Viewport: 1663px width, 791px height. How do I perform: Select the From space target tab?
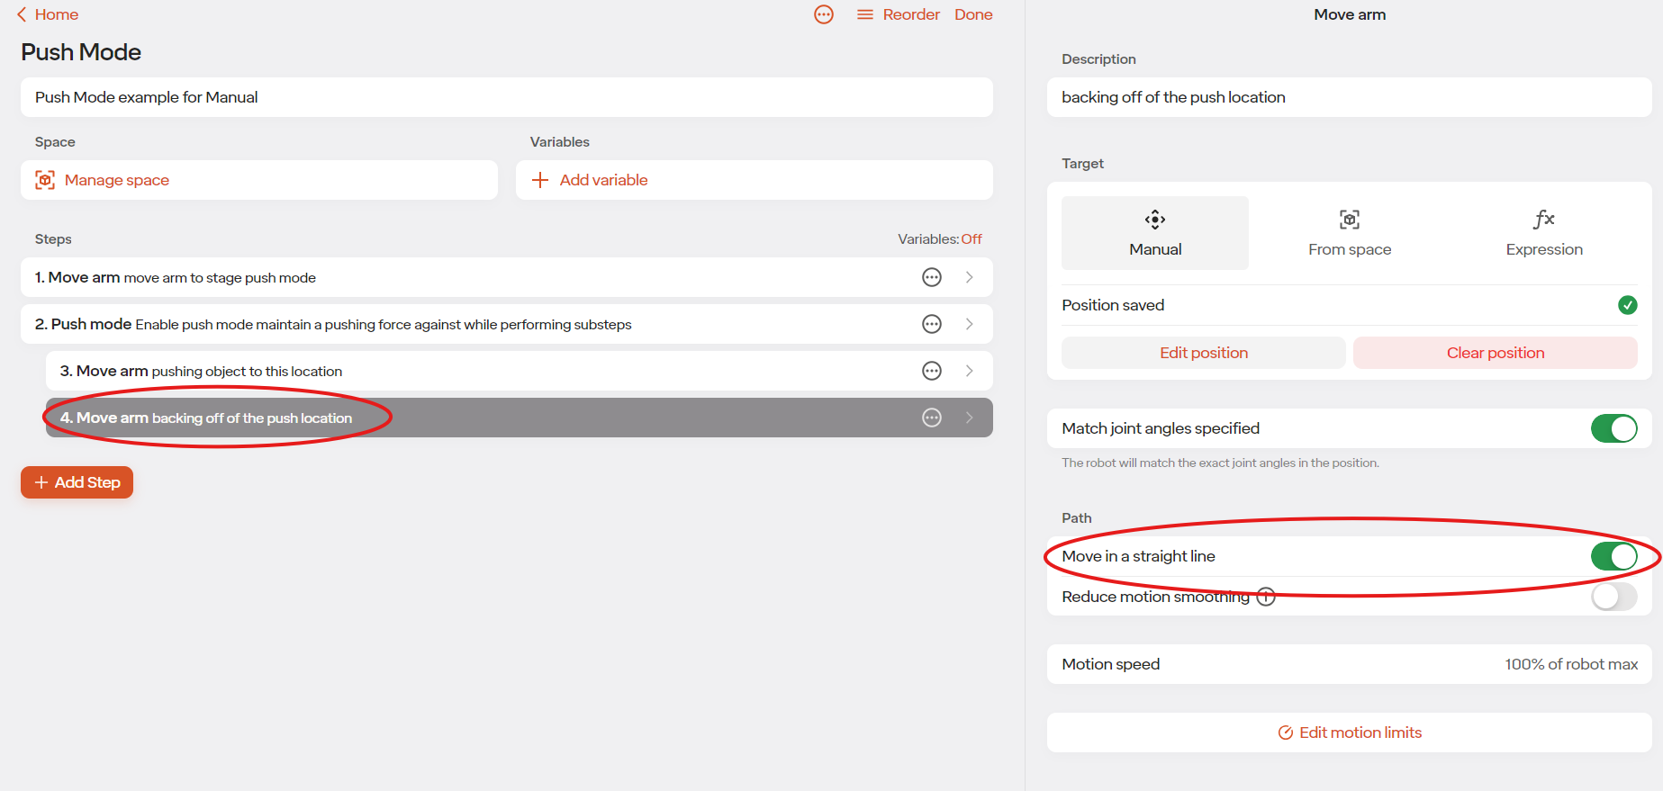point(1350,233)
